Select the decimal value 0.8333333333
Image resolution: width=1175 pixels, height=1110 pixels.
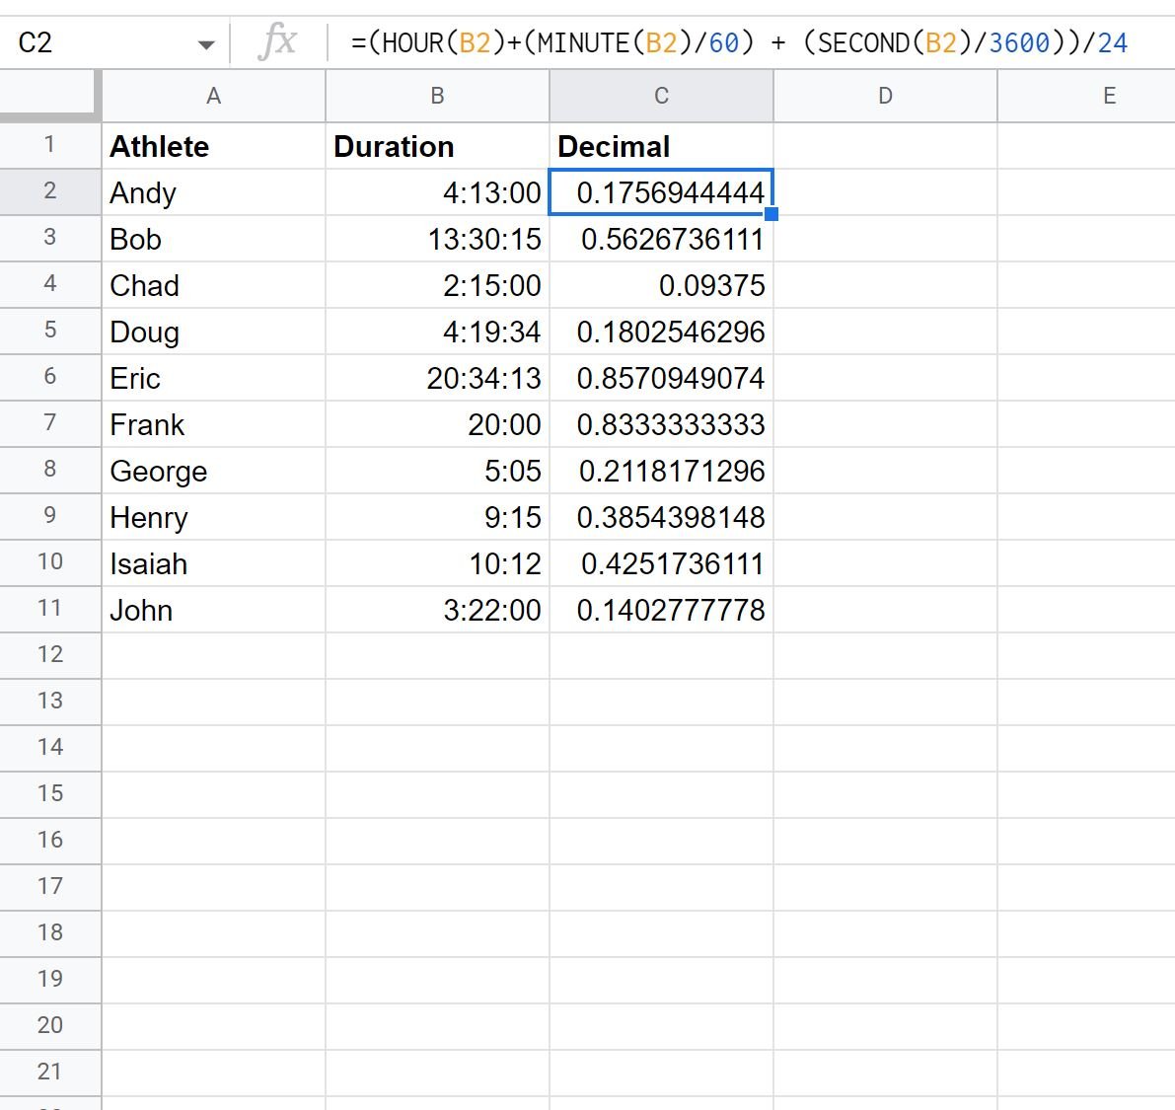(x=662, y=424)
